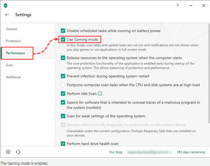Screen dimensions: 210x166
Task: Click the Settings page title
Action: pos(23,15)
